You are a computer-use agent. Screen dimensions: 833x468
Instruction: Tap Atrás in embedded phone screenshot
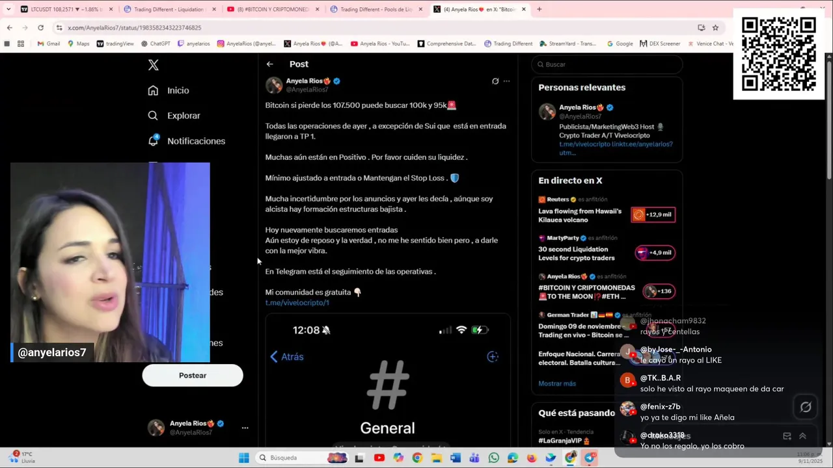(x=287, y=357)
